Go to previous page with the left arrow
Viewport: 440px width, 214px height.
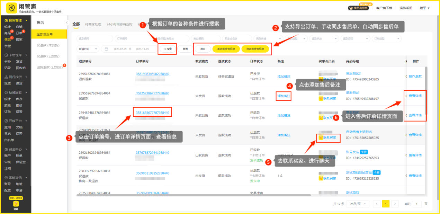[377, 204]
